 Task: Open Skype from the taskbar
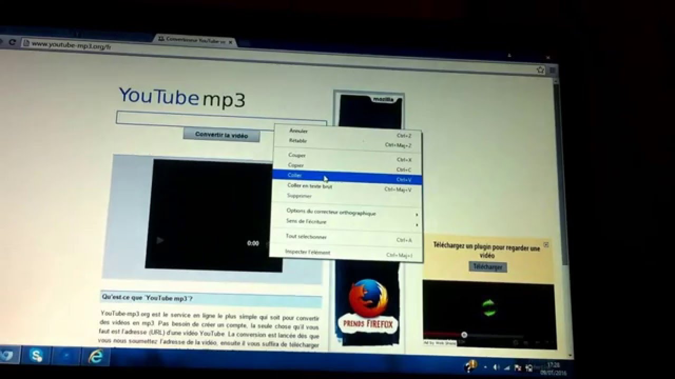tap(36, 356)
